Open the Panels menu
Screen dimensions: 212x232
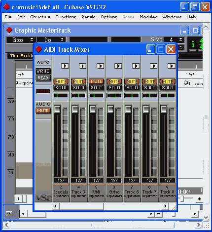click(x=88, y=17)
